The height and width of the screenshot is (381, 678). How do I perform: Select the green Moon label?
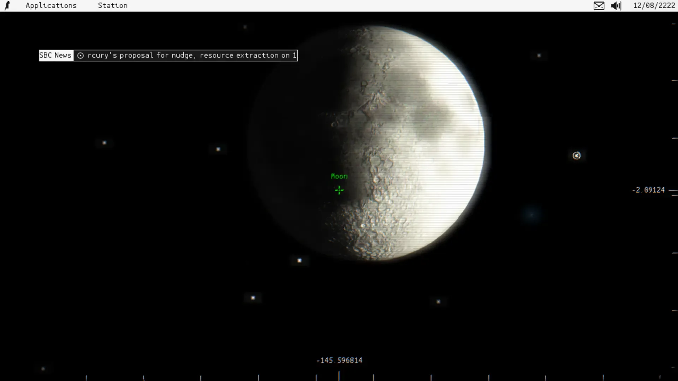tap(339, 176)
